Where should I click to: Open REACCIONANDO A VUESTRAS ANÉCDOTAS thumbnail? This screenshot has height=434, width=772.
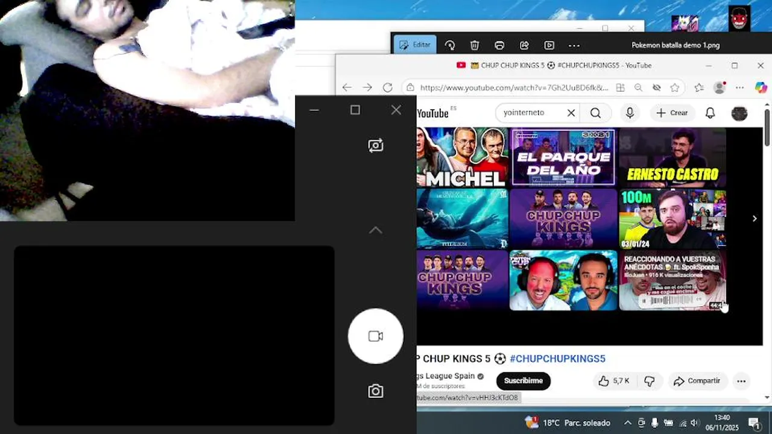(672, 281)
